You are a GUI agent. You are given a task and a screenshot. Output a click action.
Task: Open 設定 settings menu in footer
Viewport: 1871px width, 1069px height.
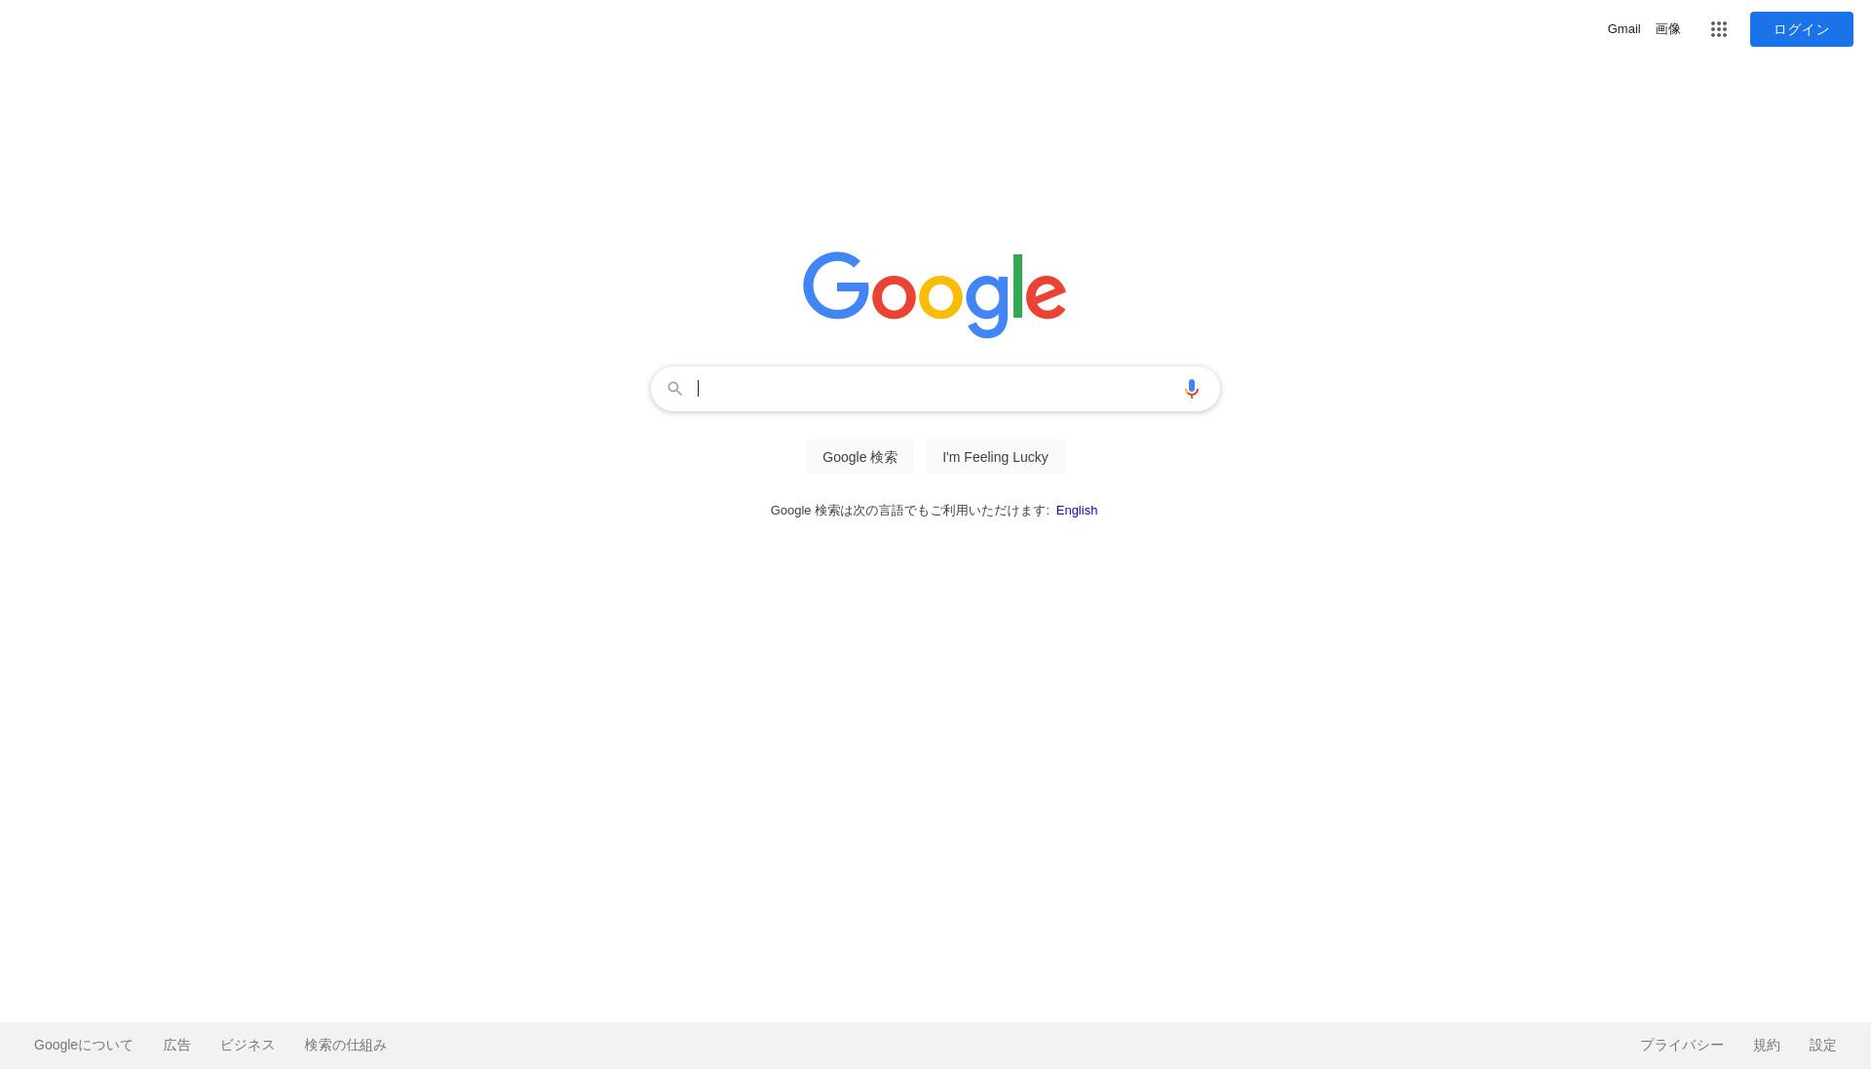1822,1045
